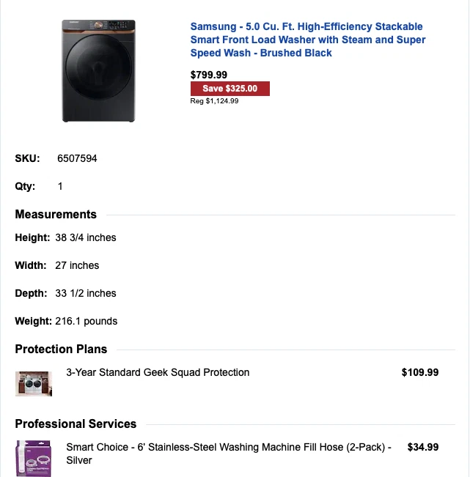Screen dimensions: 470x477
Task: Select the SKU number 6507594
Action: click(x=77, y=158)
